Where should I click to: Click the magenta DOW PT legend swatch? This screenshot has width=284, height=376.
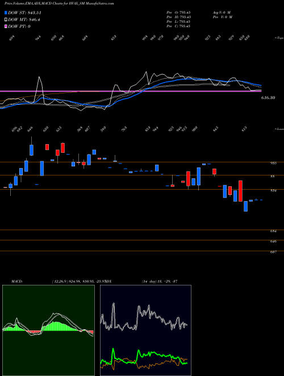(6, 26)
